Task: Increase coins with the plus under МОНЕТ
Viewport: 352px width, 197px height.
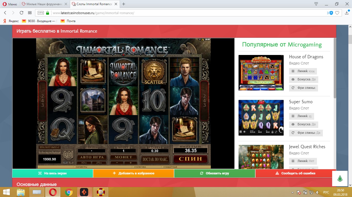Action: point(130,163)
